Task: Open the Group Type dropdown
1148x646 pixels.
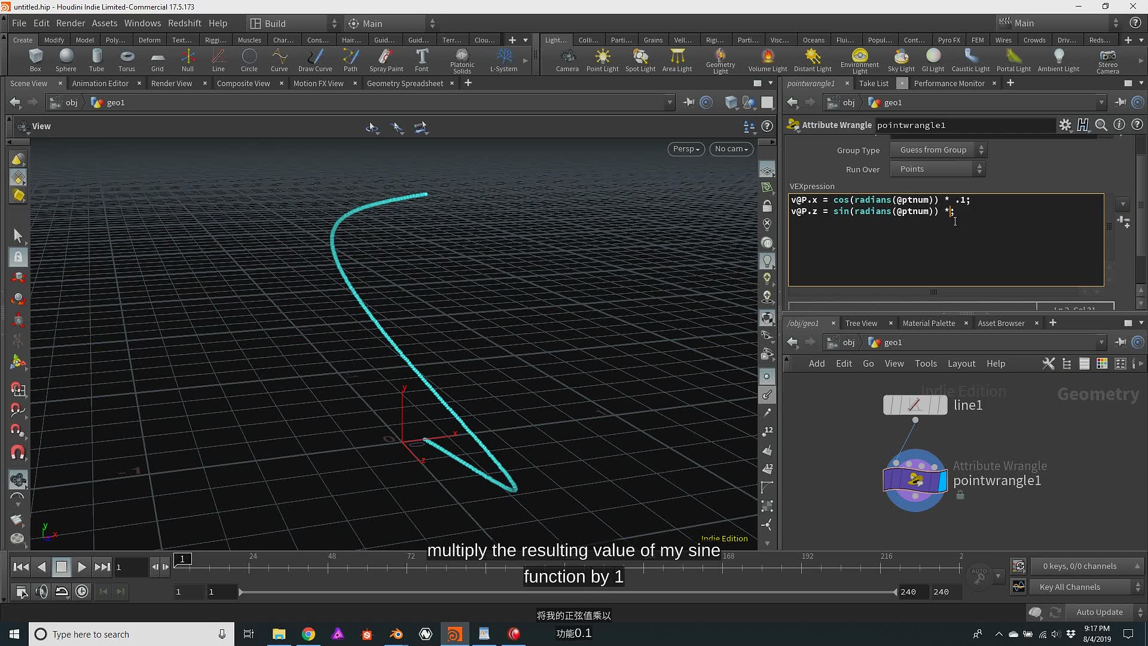Action: (938, 150)
